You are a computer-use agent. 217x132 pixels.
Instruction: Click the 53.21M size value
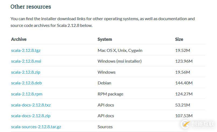pyautogui.click(x=183, y=105)
